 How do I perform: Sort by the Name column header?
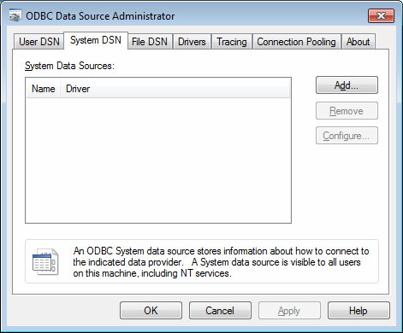coord(44,89)
